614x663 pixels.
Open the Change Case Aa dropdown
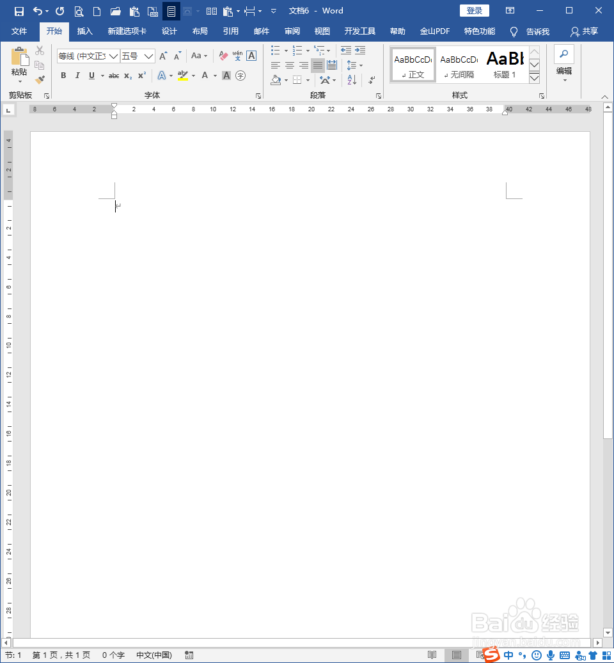pos(199,56)
